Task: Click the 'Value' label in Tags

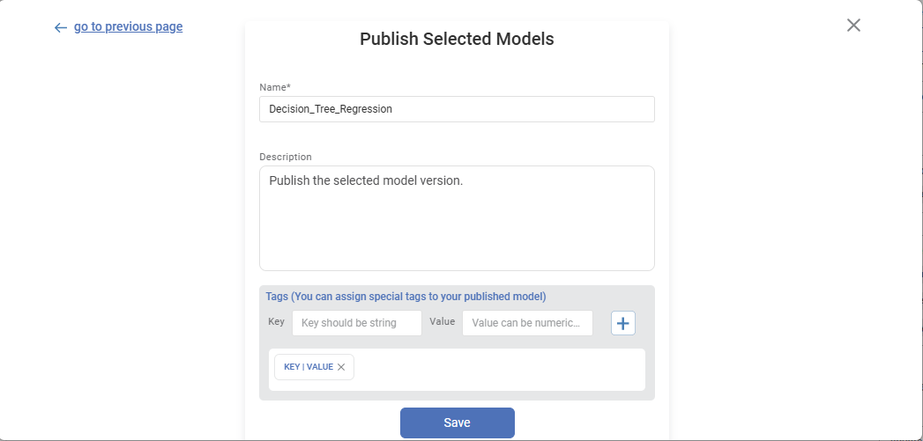Action: click(x=443, y=322)
